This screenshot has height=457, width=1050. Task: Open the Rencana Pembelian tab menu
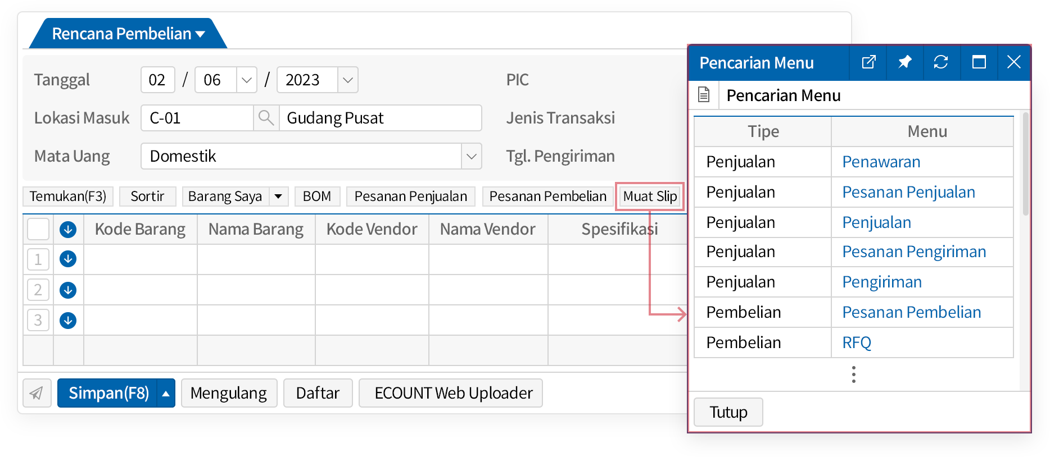(x=200, y=34)
